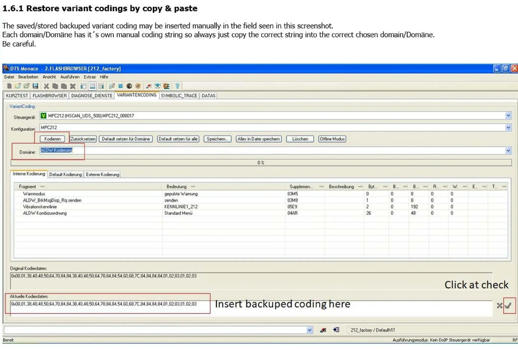This screenshot has height=350, width=518.
Task: Switch to the DIAGNOSE_DIENSTE tab
Action: point(92,96)
